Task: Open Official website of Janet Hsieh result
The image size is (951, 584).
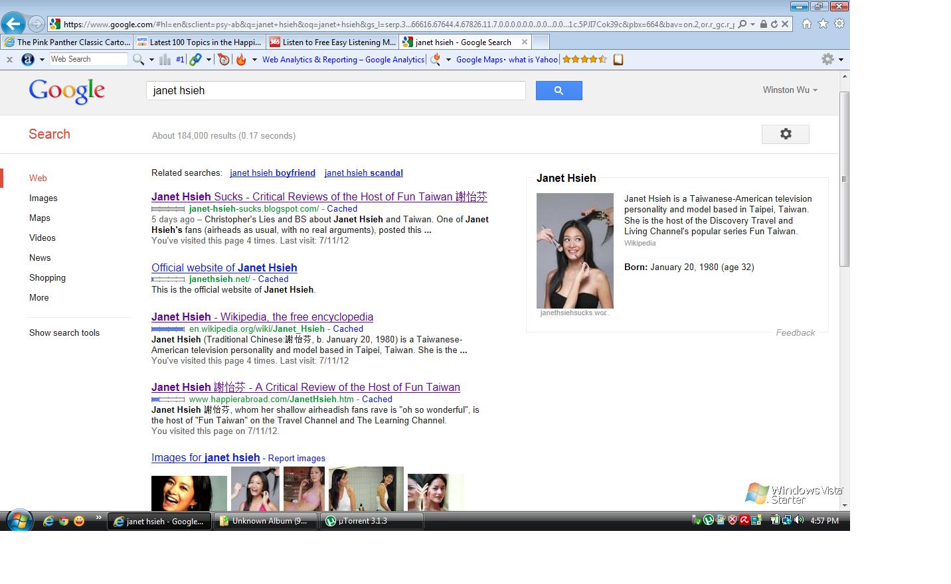Action: [x=224, y=267]
